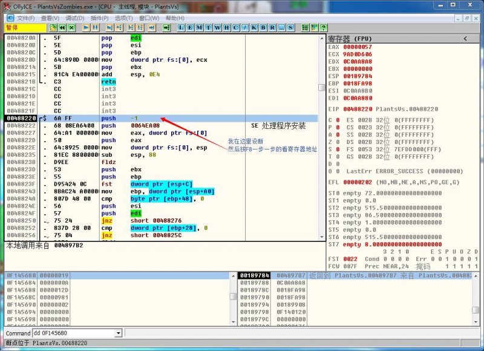Open the 查看(V) menu
Image resolution: width=484 pixels, height=351 pixels.
tap(50, 18)
